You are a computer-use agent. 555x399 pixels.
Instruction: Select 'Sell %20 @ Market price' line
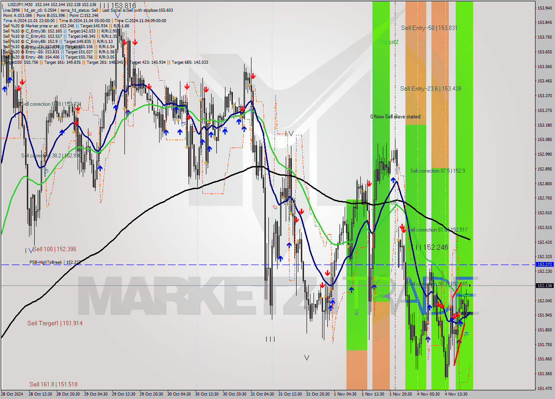click(x=66, y=26)
